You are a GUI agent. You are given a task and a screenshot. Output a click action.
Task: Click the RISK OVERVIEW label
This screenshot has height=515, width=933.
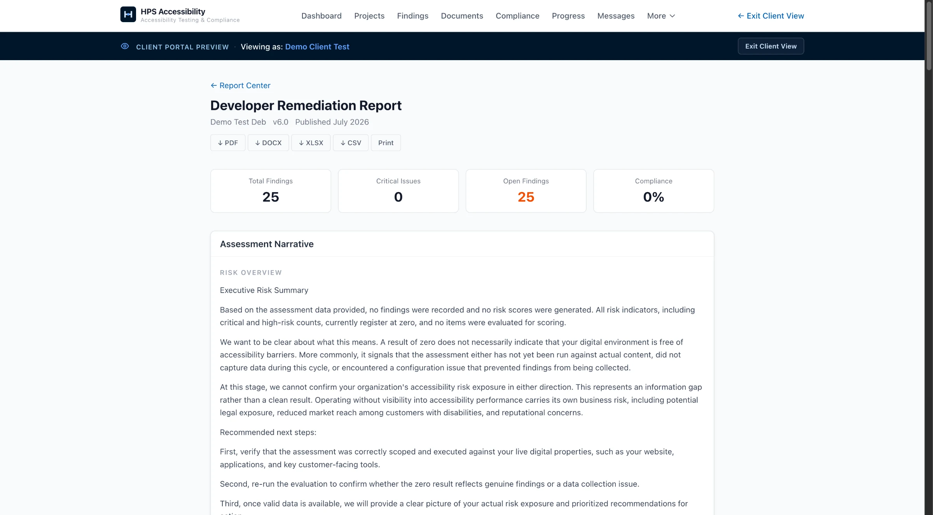tap(251, 273)
